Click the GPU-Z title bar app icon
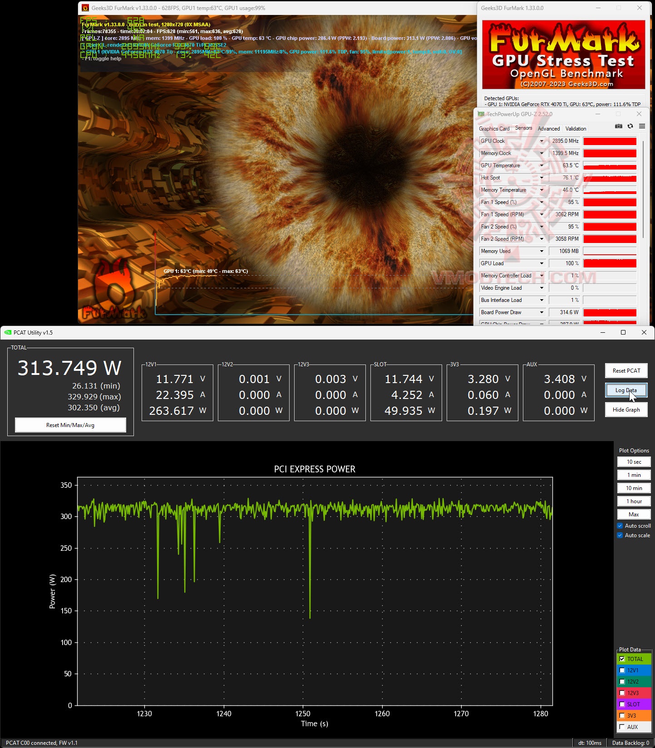Image resolution: width=655 pixels, height=748 pixels. click(481, 114)
